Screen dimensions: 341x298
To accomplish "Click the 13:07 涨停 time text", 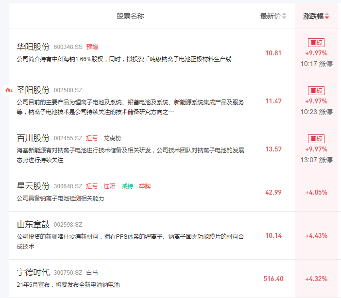I will coord(316,160).
